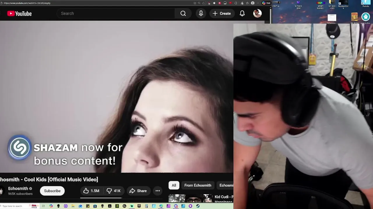Image resolution: width=373 pixels, height=209 pixels.
Task: Open the November desktop document
Action: pos(332,19)
